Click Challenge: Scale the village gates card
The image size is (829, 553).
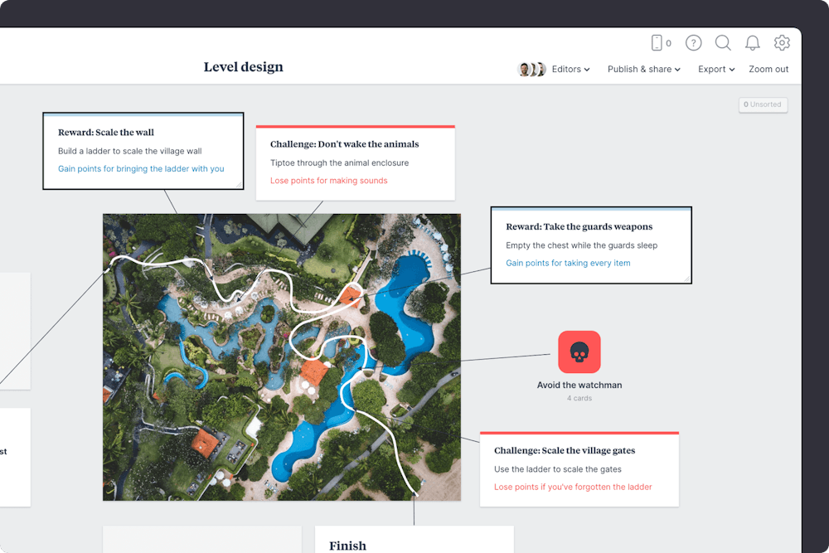[x=579, y=469]
